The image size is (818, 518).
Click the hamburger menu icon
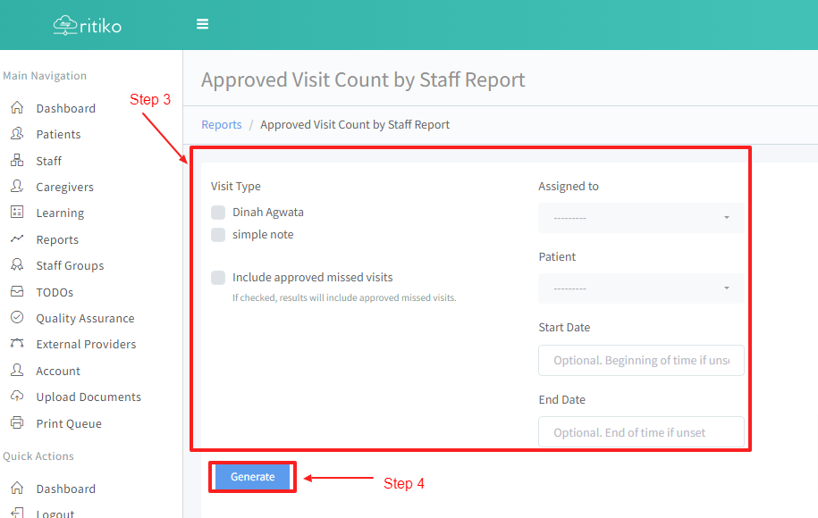[x=203, y=24]
